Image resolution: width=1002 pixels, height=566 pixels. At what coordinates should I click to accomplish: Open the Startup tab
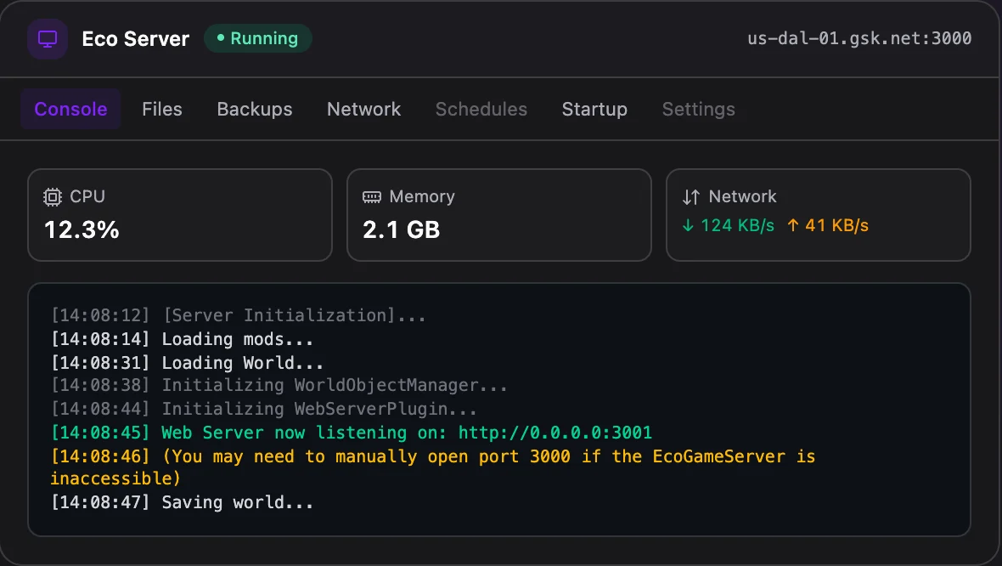pyautogui.click(x=594, y=110)
